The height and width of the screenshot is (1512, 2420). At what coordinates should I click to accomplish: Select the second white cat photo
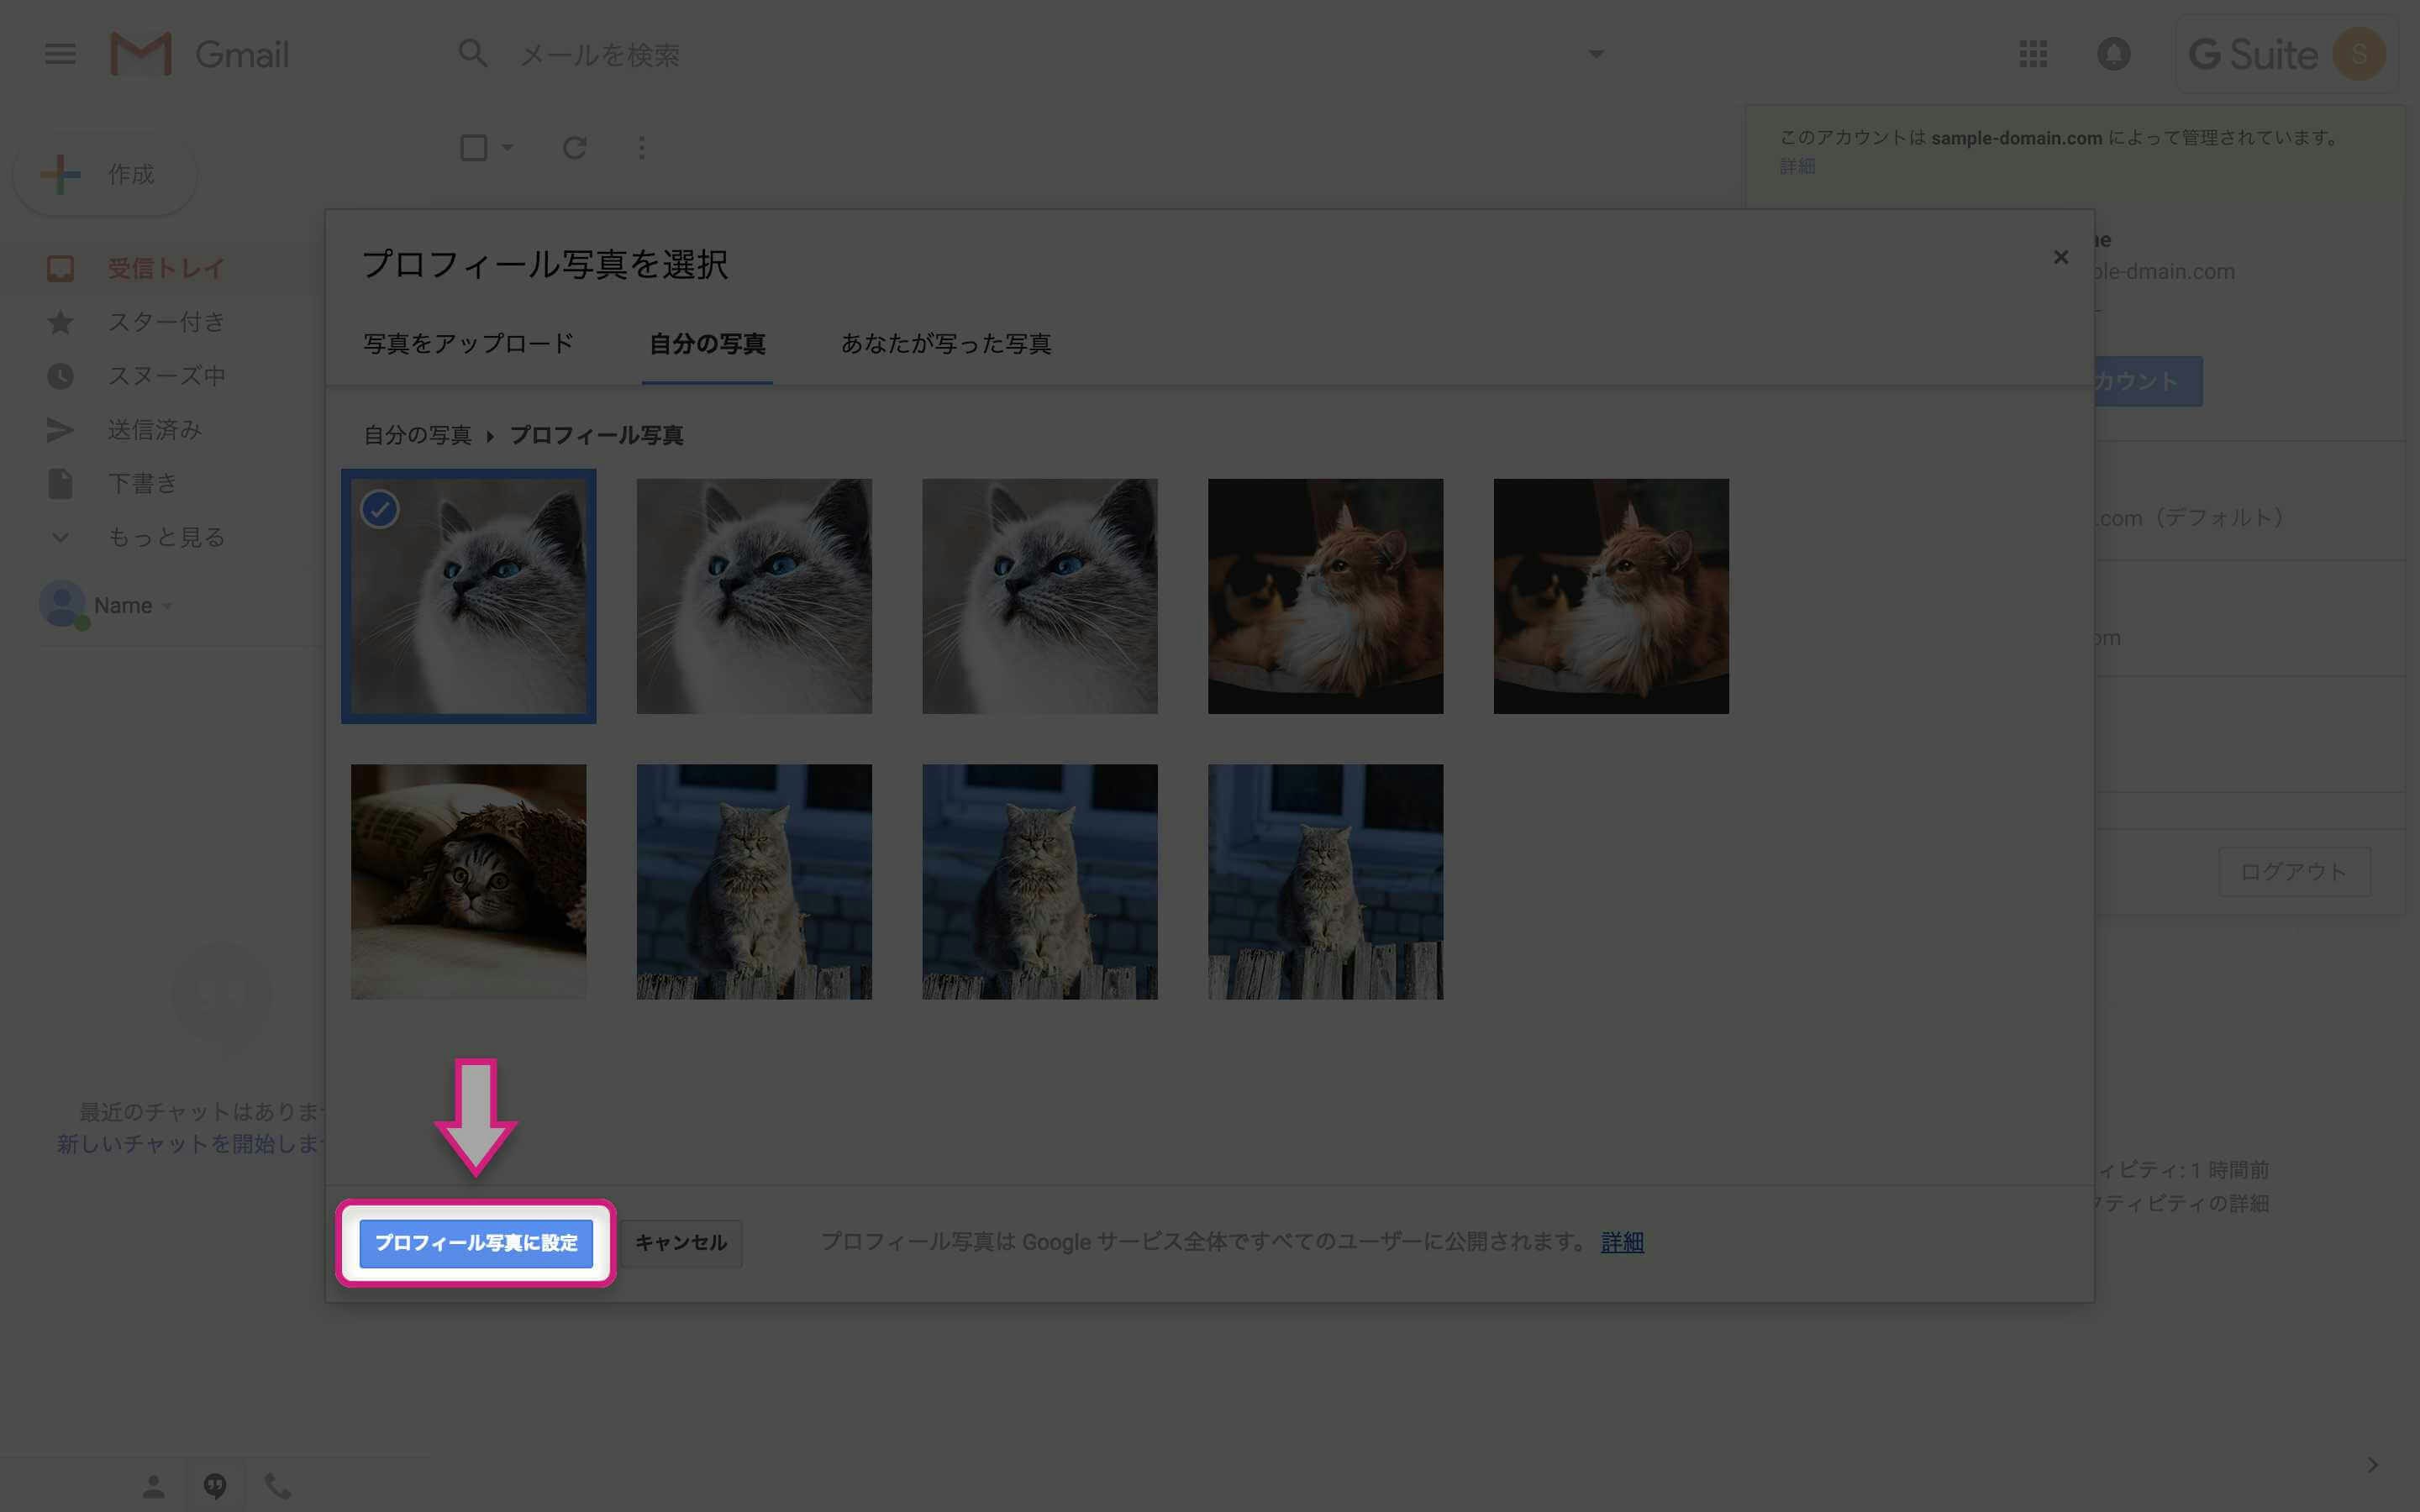pos(754,596)
